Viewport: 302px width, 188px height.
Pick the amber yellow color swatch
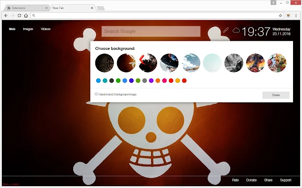coord(177,80)
